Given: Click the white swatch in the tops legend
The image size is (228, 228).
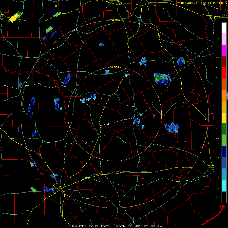Looking at the screenshot, I should coord(224,28).
